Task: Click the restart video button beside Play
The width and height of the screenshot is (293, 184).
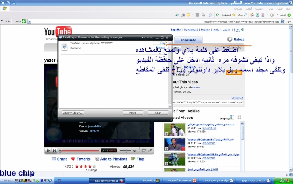Action: [55, 150]
